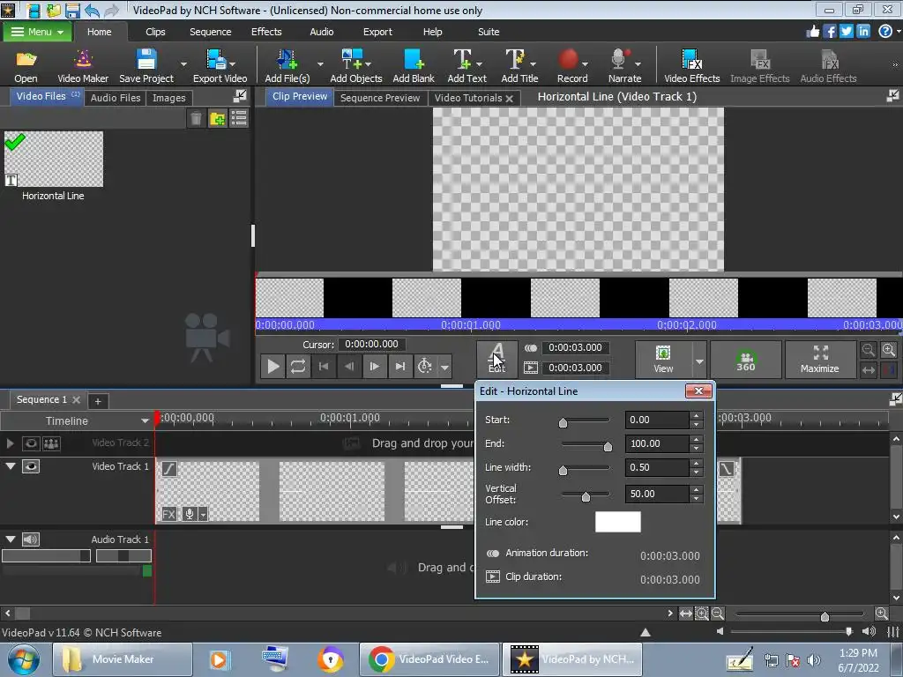Screen dimensions: 903x677
Task: Click the FX icon on the Video Track 1 clip
Action: 168,514
